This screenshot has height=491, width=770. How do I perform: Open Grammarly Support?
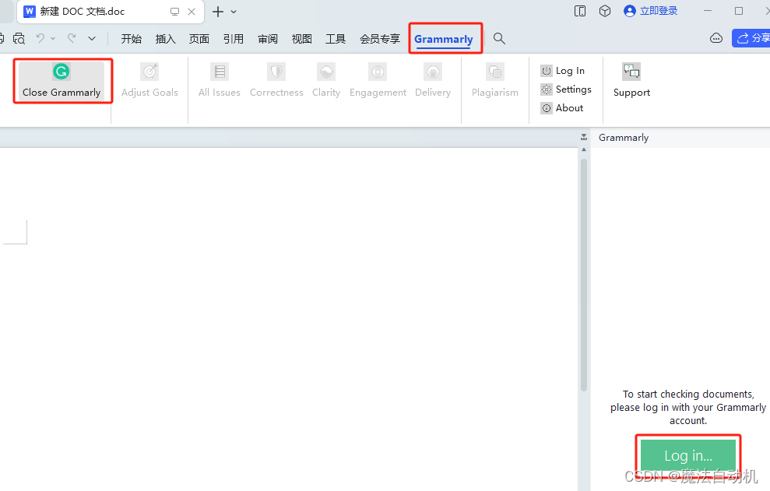[631, 81]
